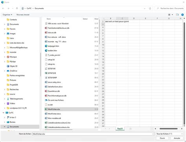Select SETUP.EXE file icon
Image resolution: width=186 pixels, height=142 pixels.
click(46, 73)
